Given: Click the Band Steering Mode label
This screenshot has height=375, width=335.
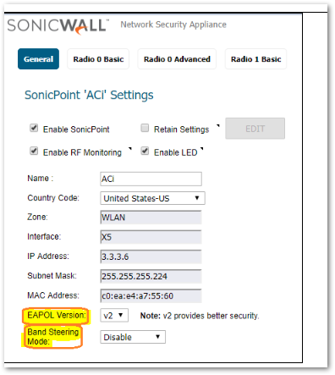Looking at the screenshot, I should (52, 336).
